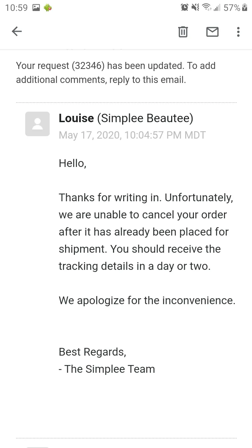Tap the 'We apologize for the inconvenience' line
252x448 pixels.
coord(147,300)
